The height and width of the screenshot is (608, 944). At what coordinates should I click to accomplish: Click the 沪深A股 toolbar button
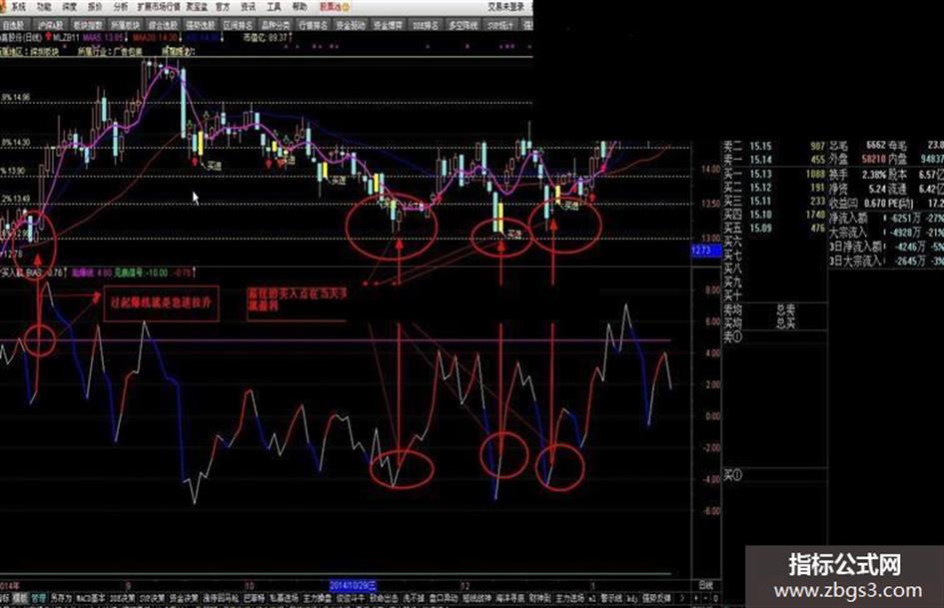[x=49, y=25]
